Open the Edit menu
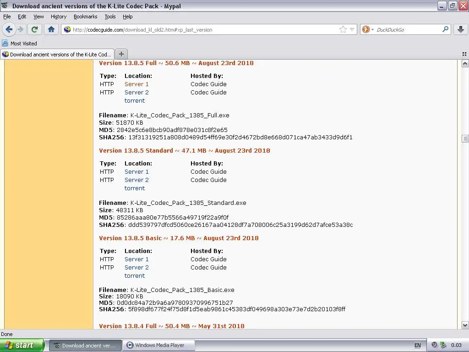 22,16
